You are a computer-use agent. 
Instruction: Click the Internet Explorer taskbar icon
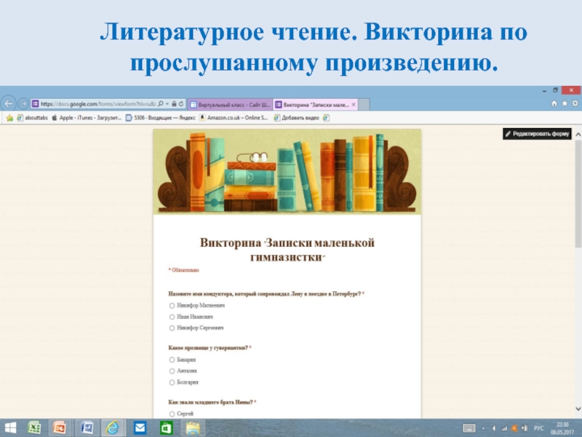point(113,427)
